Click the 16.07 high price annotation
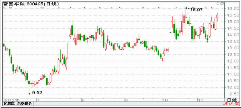241x108 pixels. [x=196, y=10]
